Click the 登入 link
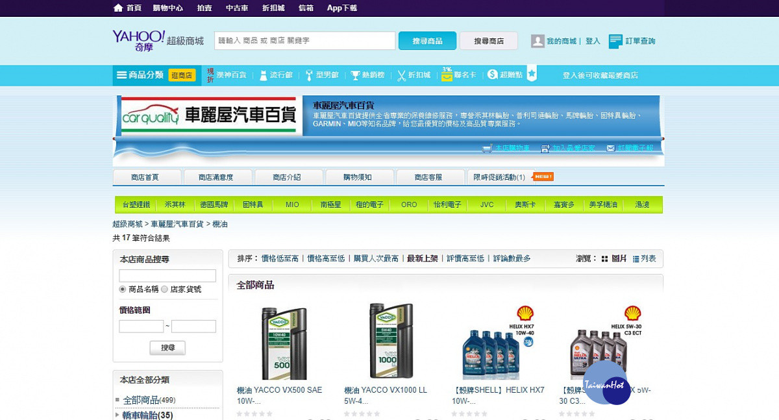Viewport: 779px width, 420px height. (593, 41)
